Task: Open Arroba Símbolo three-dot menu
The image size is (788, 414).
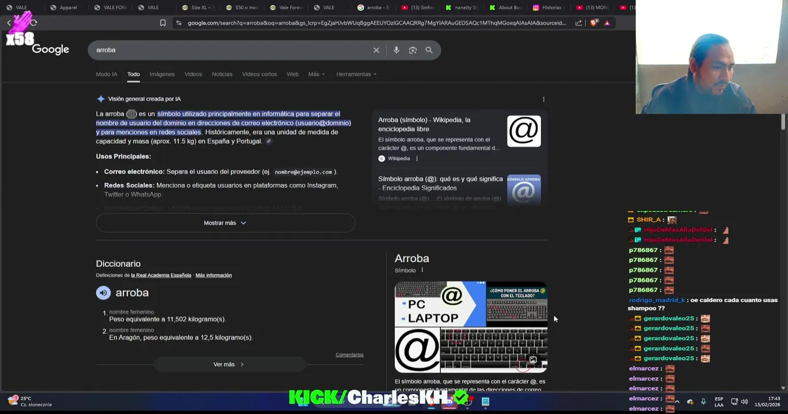Action: (x=422, y=270)
